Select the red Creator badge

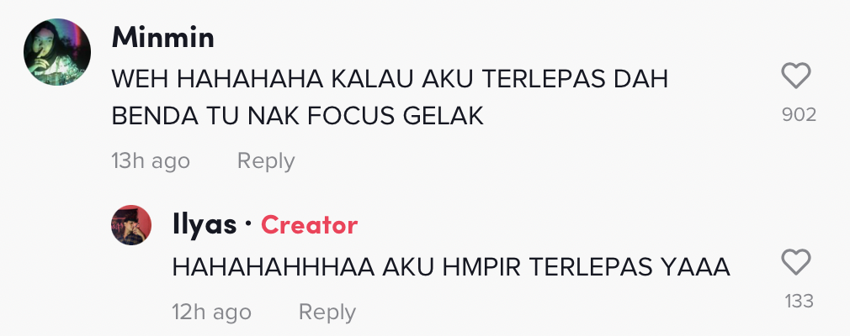tap(309, 225)
